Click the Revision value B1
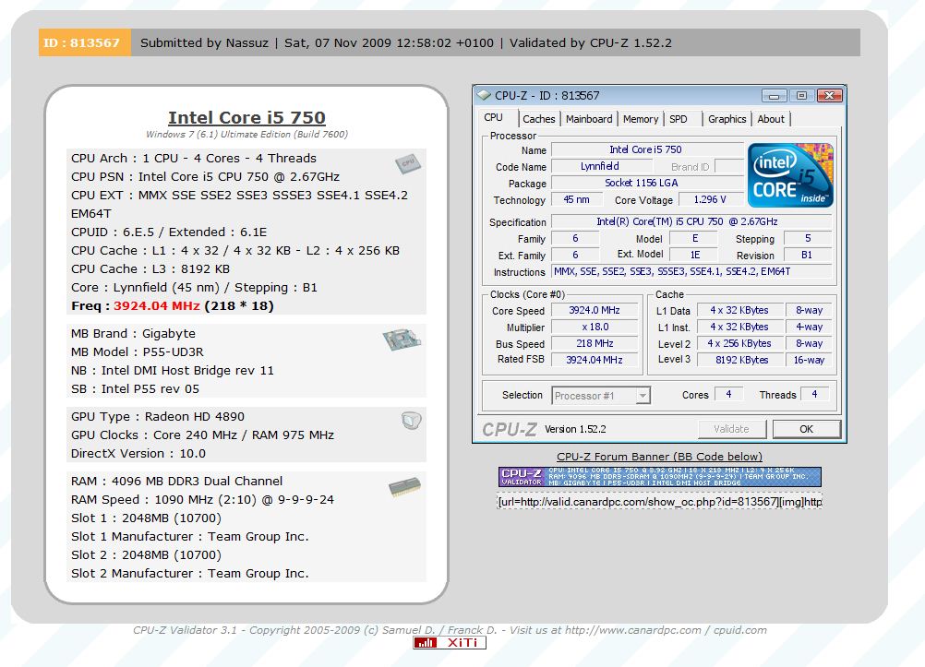 click(807, 255)
